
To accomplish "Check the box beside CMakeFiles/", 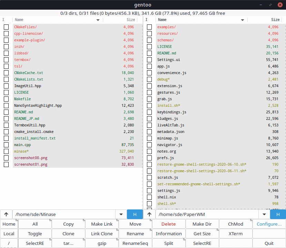I will [x=6, y=27].
